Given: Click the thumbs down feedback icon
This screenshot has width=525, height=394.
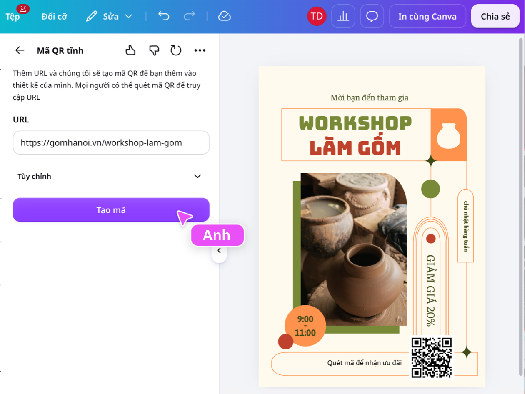Looking at the screenshot, I should 154,50.
